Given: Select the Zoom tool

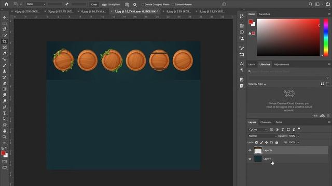Looking at the screenshot, I should 5,137.
